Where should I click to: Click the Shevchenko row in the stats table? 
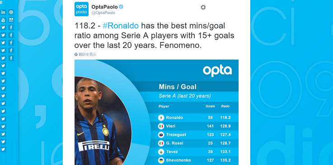point(195,160)
